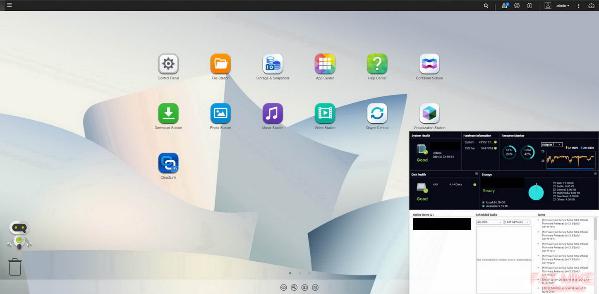Click the News heading in the dashboard
Screen dimensions: 599x294
(x=541, y=215)
